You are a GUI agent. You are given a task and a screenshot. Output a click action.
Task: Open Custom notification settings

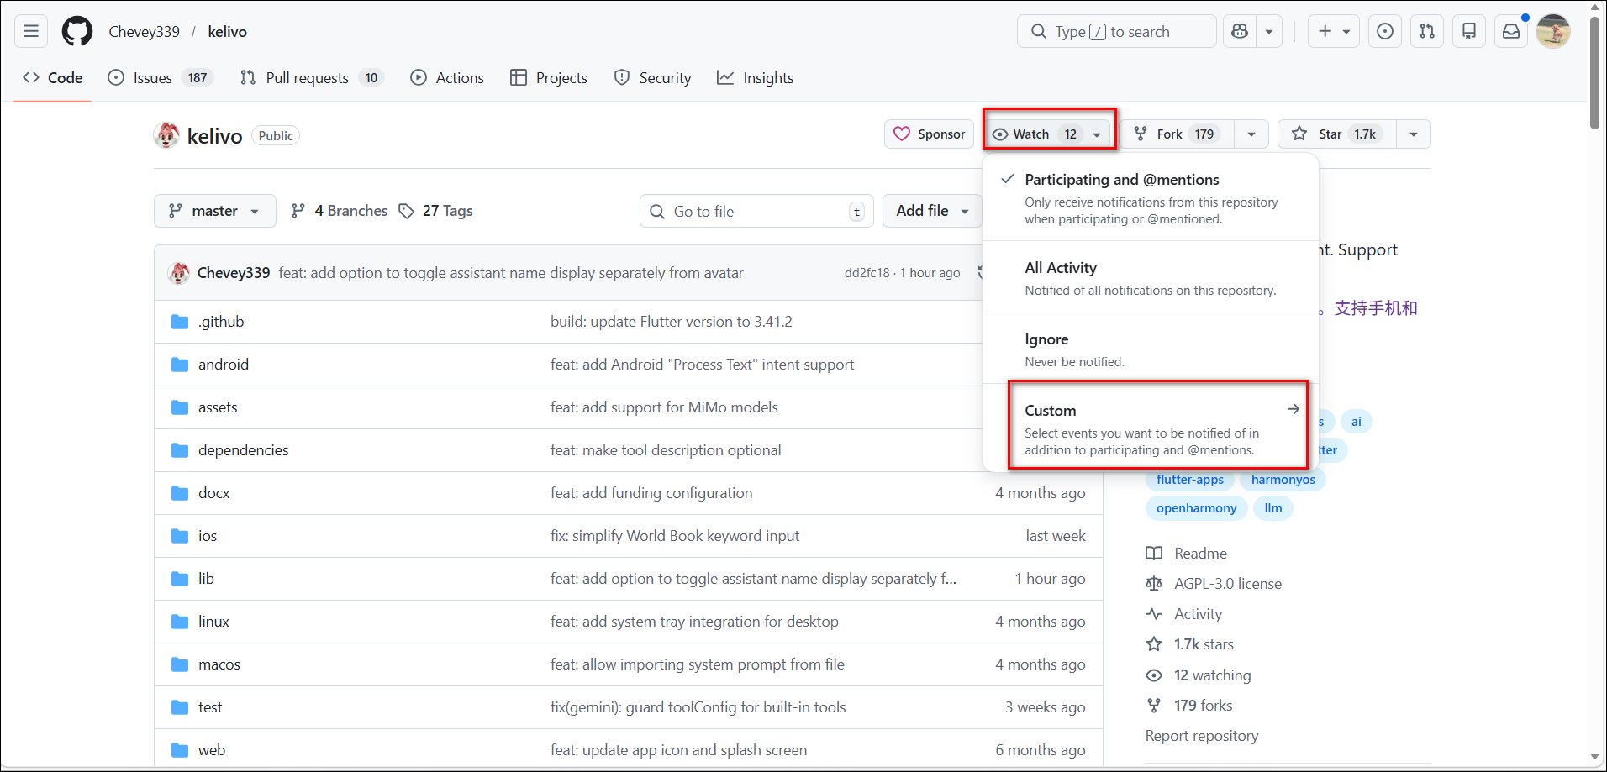click(x=1158, y=425)
